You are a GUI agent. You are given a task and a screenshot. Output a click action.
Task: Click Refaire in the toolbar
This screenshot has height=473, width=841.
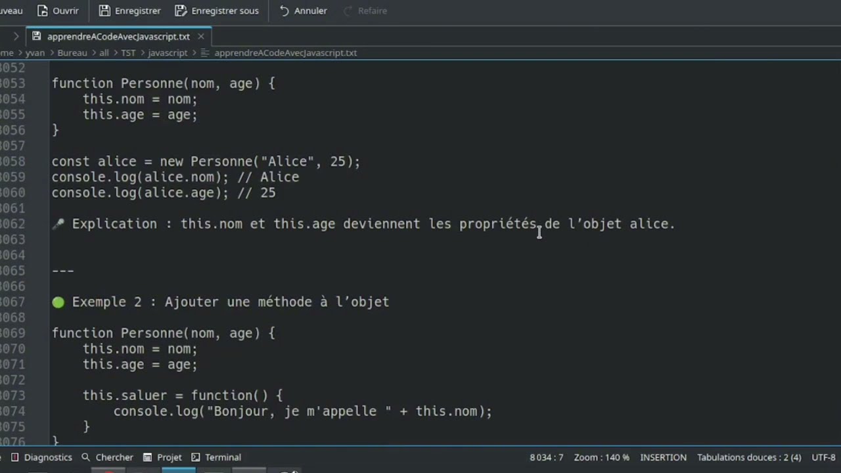365,11
